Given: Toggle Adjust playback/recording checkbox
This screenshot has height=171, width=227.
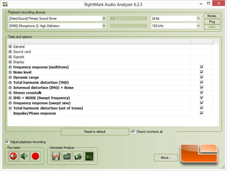Looking at the screenshot, I should 7,142.
